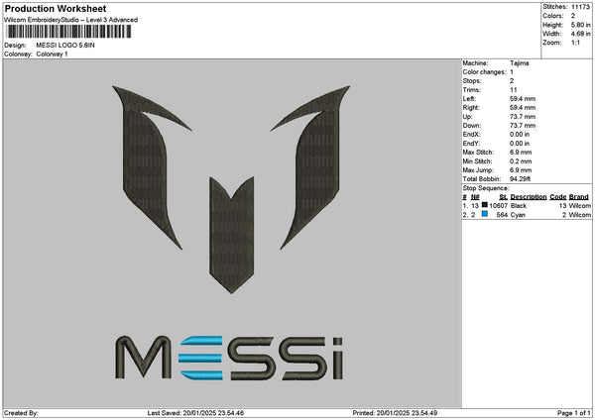Click the Colors count value 2

pos(573,16)
